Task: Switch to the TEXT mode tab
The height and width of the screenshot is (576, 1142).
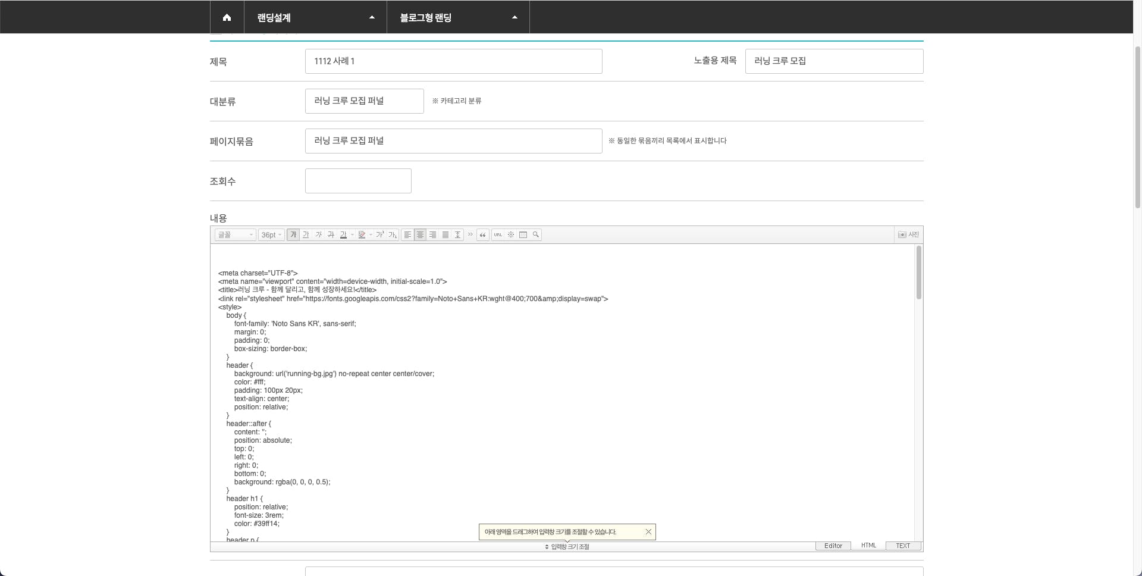Action: click(x=903, y=546)
